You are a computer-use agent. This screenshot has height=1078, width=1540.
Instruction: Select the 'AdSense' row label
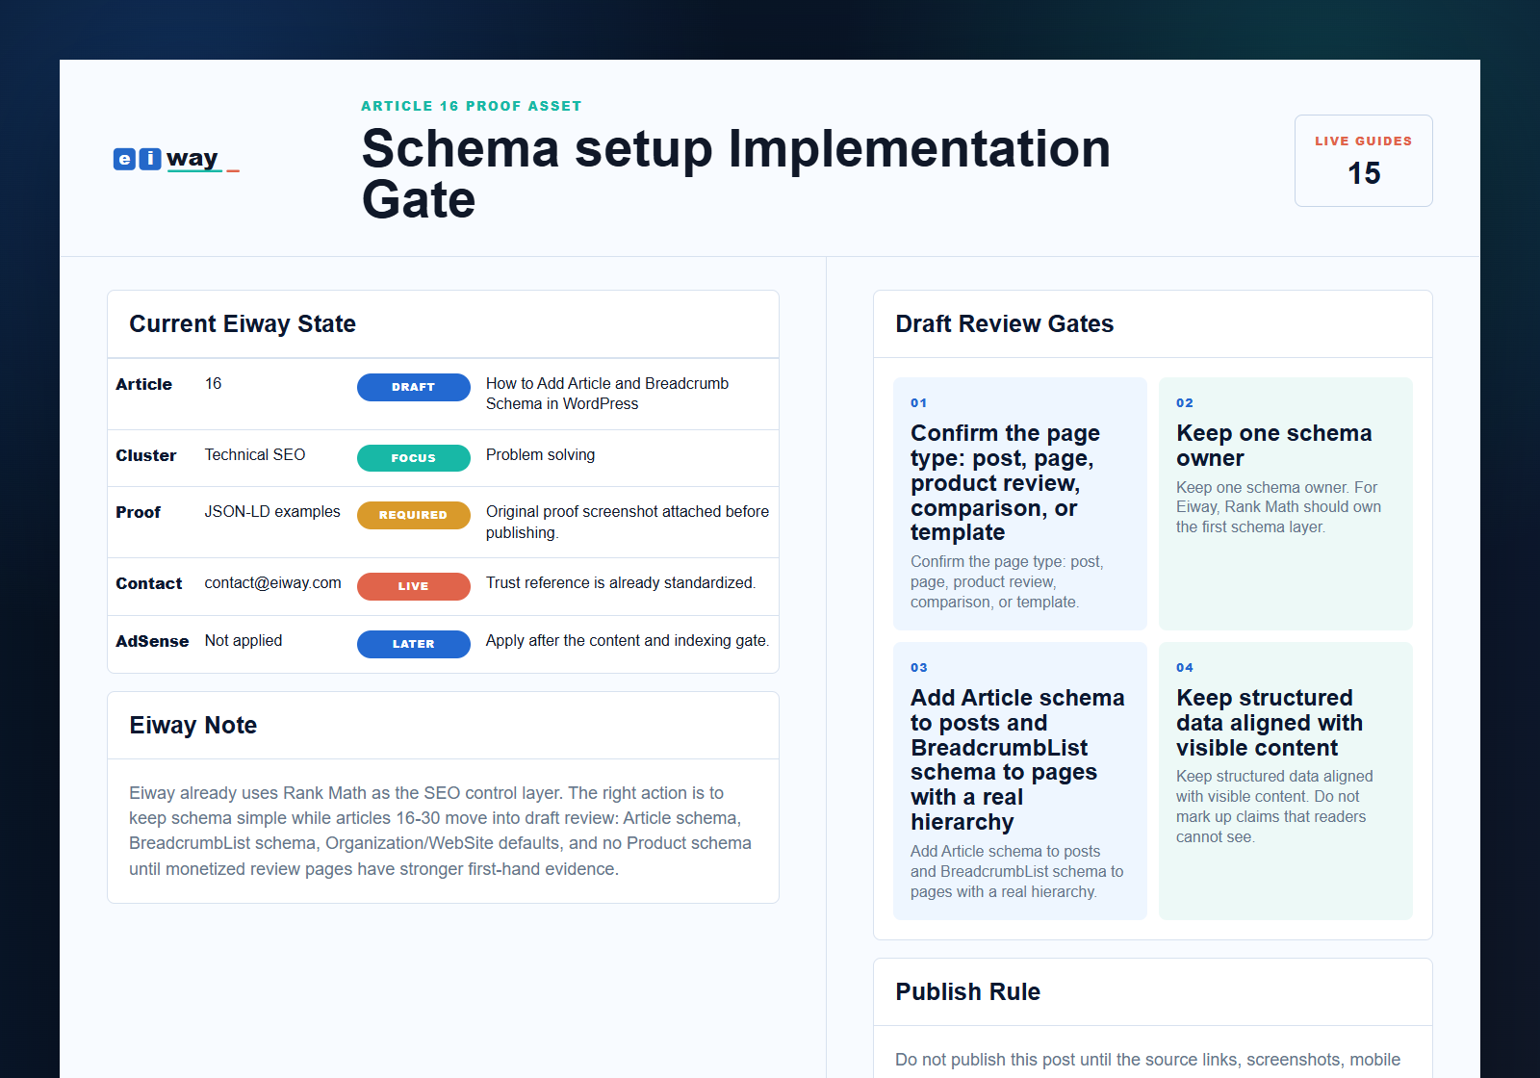tap(152, 641)
